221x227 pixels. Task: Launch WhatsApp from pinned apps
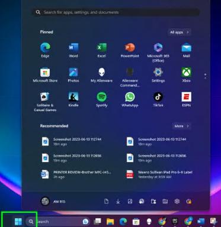coord(130,99)
